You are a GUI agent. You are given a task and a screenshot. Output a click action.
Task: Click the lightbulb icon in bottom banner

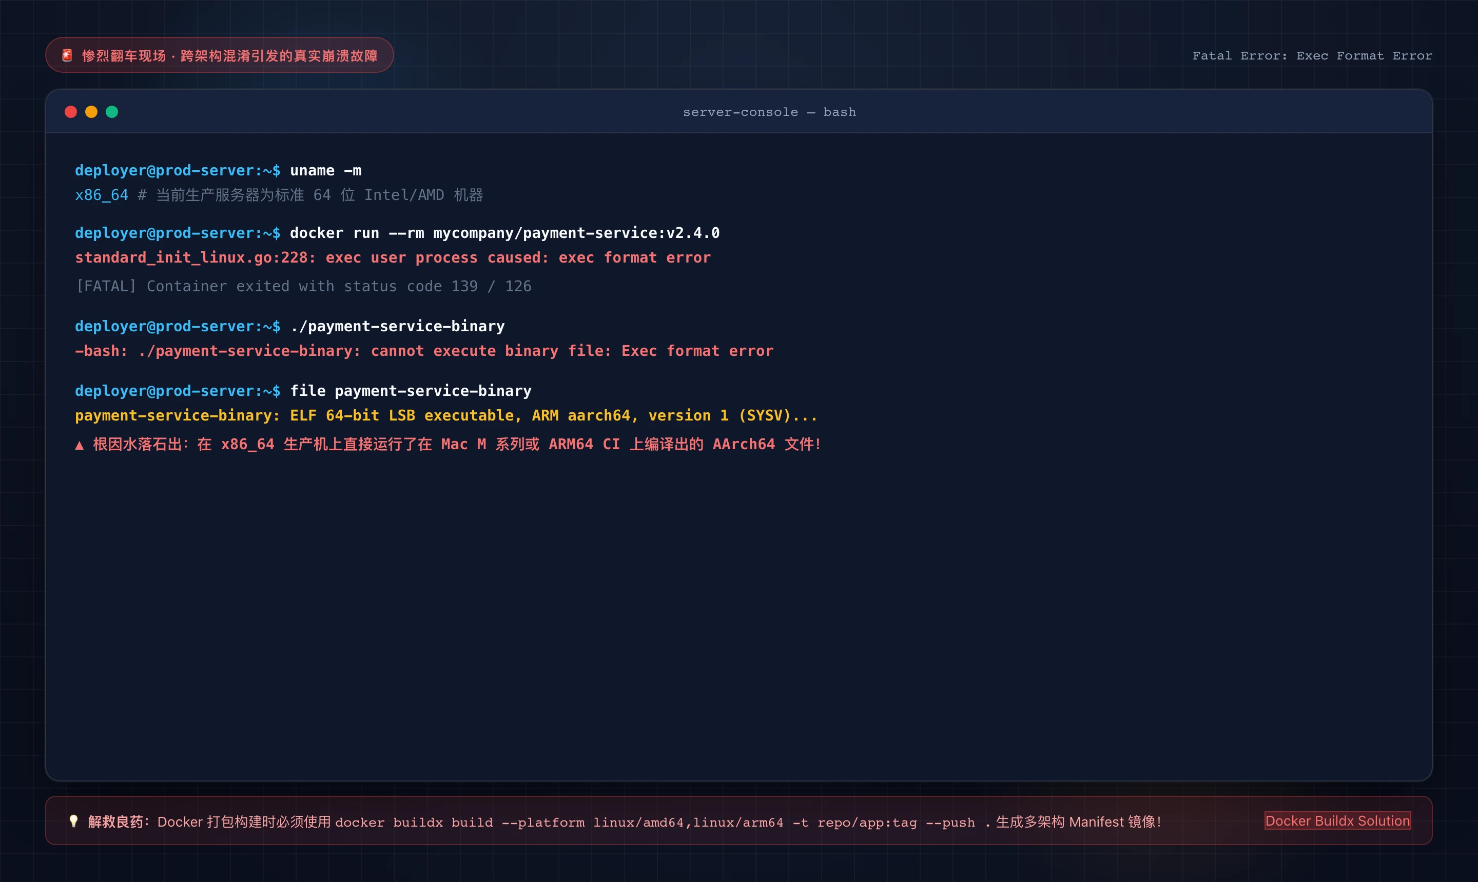pos(74,821)
